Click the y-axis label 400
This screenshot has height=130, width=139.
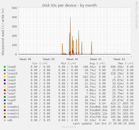[x=14, y=17]
